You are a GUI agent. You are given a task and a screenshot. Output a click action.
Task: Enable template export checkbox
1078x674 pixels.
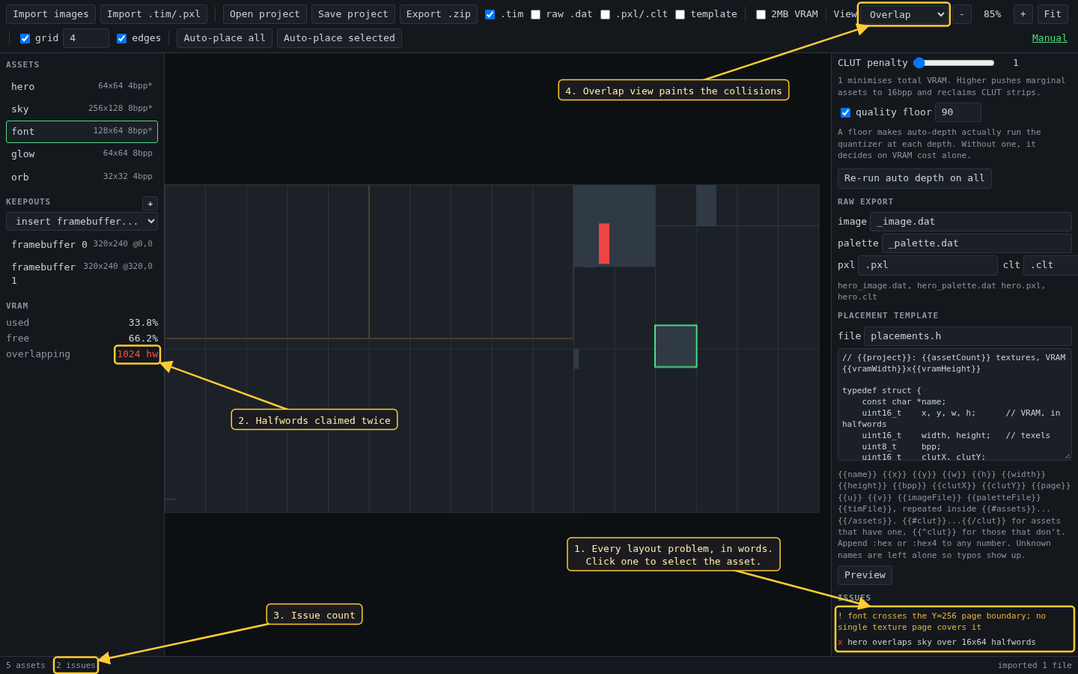coord(680,14)
